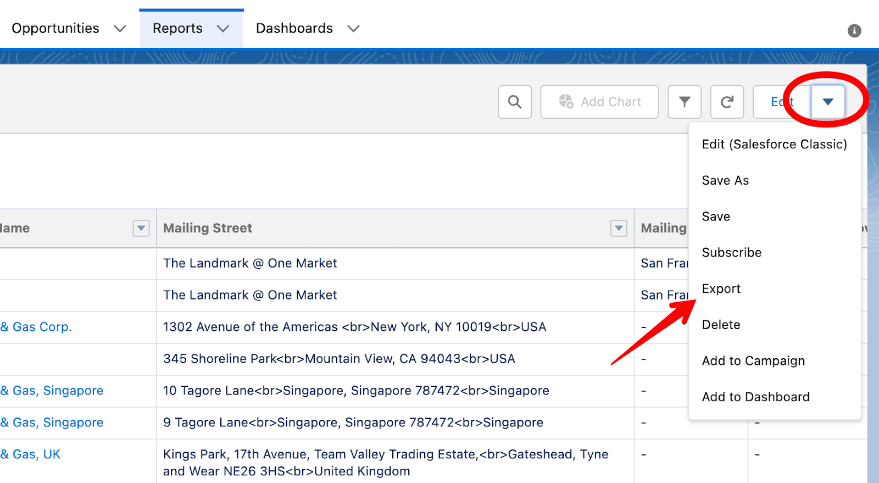Image resolution: width=879 pixels, height=483 pixels.
Task: Click the '1302 Avenue of the Americas' address cell
Action: tap(396, 327)
